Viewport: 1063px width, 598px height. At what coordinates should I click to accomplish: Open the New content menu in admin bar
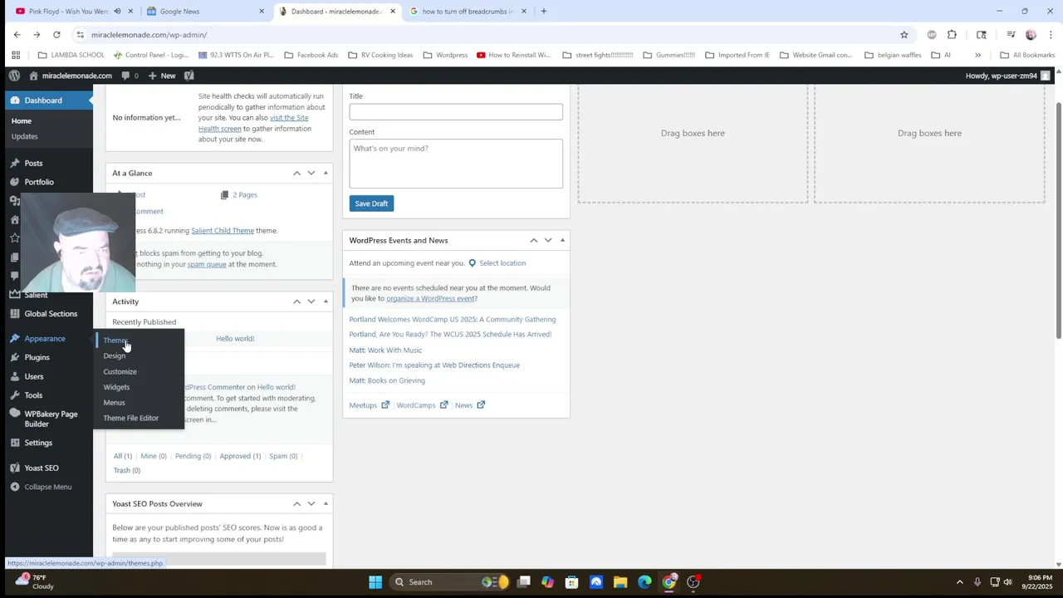coord(162,76)
